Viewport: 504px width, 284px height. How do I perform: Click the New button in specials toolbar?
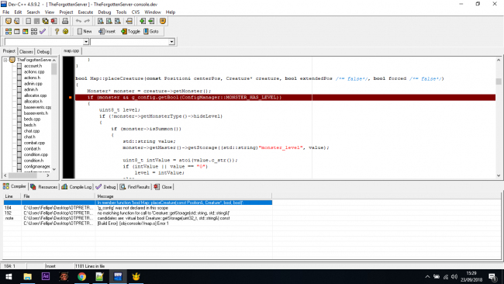pyautogui.click(x=85, y=32)
